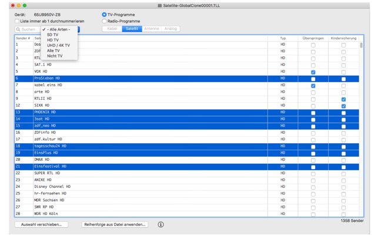The width and height of the screenshot is (378, 236).
Task: Select the ANIXE HD row
Action: click(x=187, y=180)
